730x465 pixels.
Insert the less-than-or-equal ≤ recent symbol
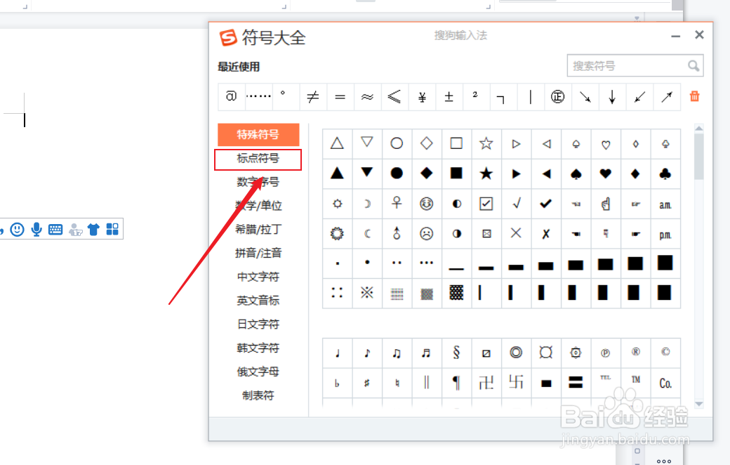pyautogui.click(x=394, y=97)
